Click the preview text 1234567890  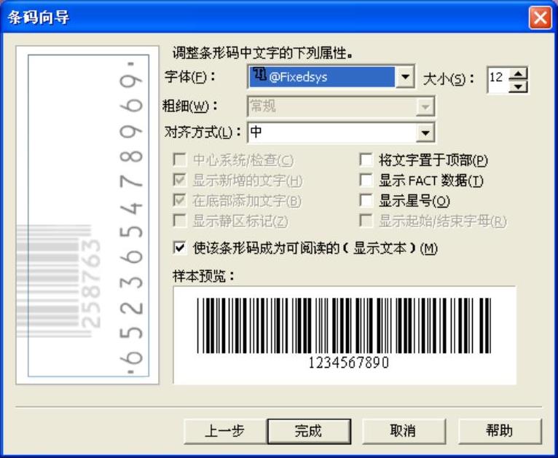(348, 363)
